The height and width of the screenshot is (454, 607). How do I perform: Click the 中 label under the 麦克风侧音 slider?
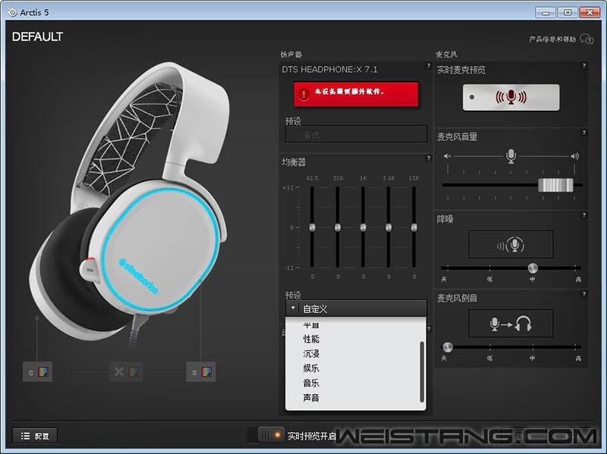(x=533, y=359)
